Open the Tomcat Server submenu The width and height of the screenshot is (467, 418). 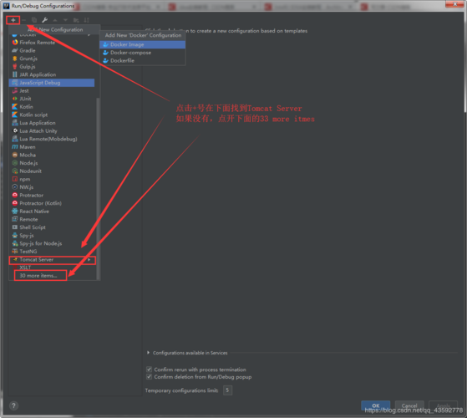pyautogui.click(x=53, y=260)
